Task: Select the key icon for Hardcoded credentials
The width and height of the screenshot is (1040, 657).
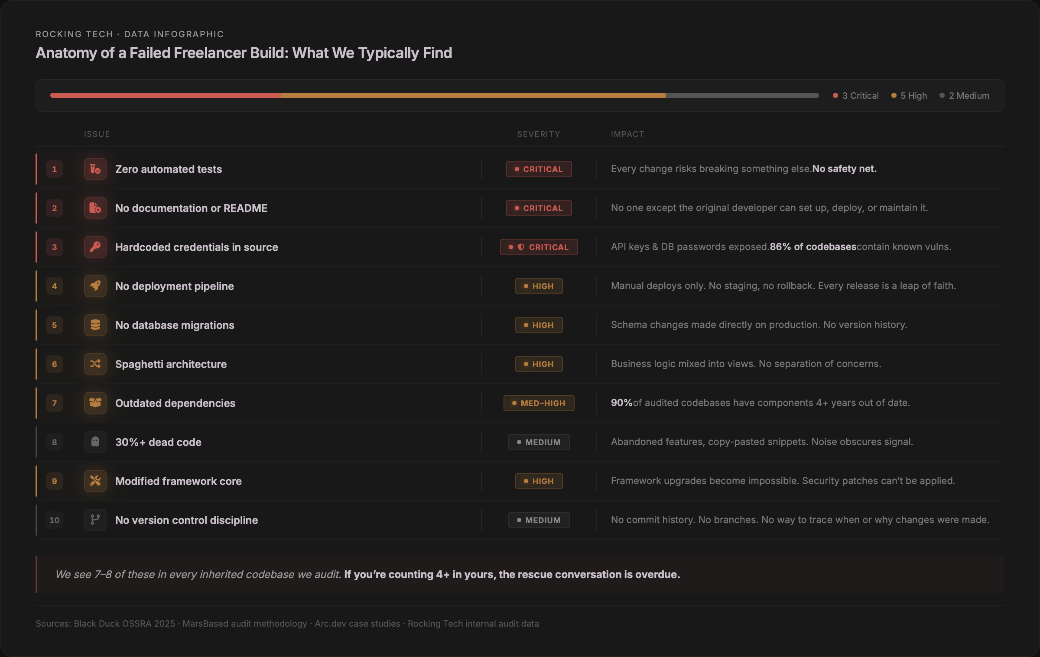Action: click(x=95, y=247)
